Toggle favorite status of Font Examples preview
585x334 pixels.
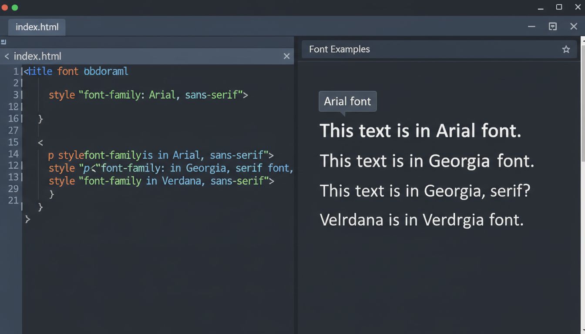click(566, 49)
